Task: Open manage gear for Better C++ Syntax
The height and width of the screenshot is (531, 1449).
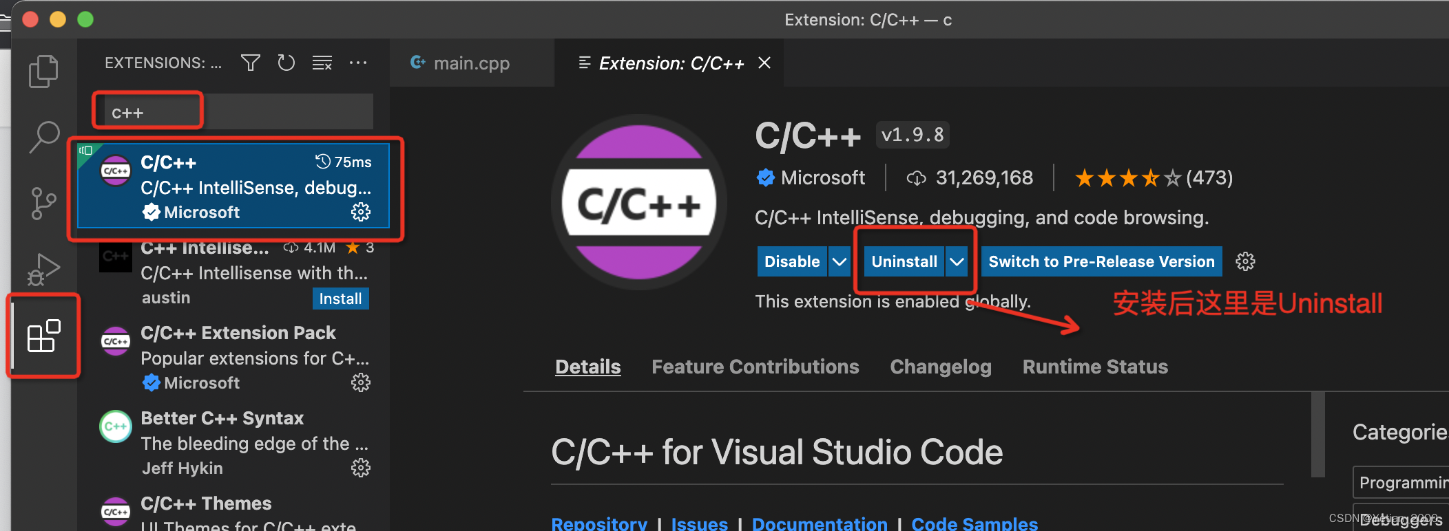Action: click(361, 468)
